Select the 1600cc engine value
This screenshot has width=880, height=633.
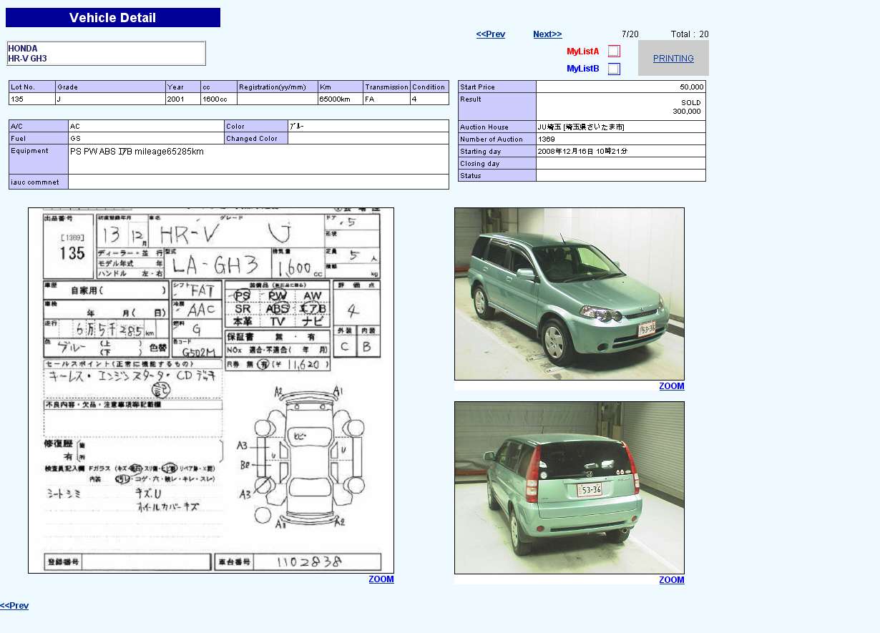[219, 99]
